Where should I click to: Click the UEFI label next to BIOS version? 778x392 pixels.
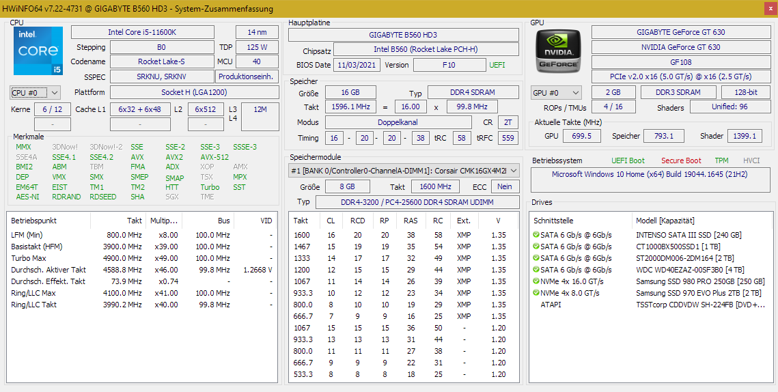497,65
